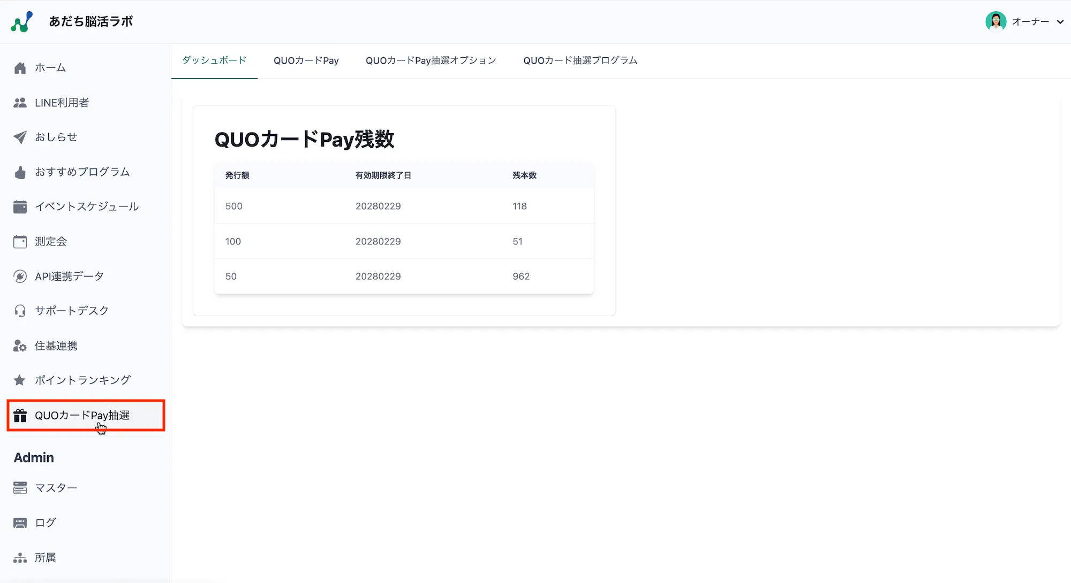Click the マスター card icon under Admin
This screenshot has height=583, width=1071.
click(x=20, y=487)
